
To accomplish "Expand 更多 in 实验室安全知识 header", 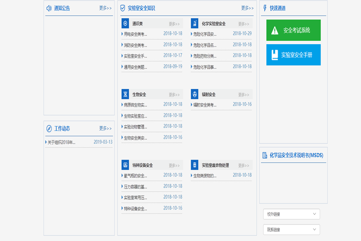I will 247,8.
